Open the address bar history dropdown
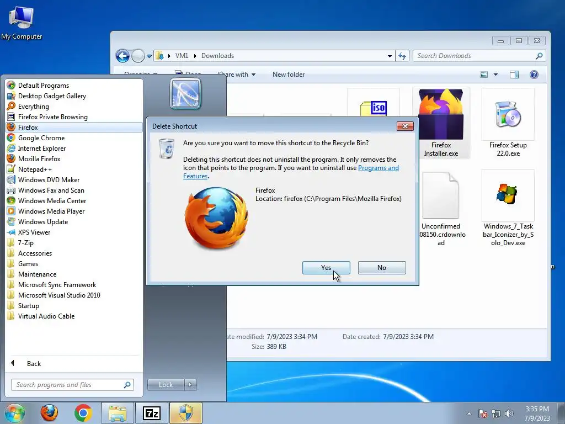 coord(390,56)
